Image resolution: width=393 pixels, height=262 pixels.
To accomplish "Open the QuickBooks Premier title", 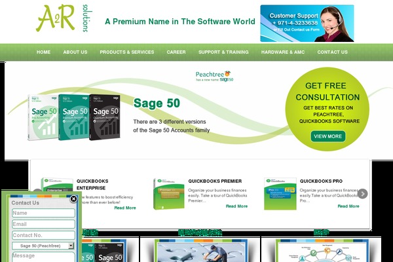I will click(215, 181).
